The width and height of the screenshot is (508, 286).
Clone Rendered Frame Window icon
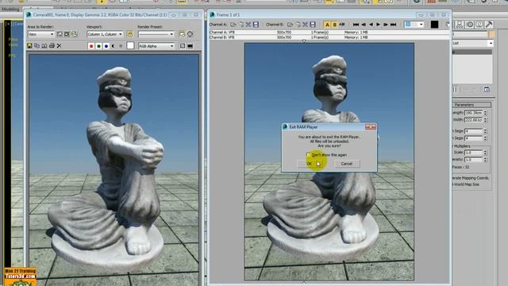pyautogui.click(x=44, y=46)
